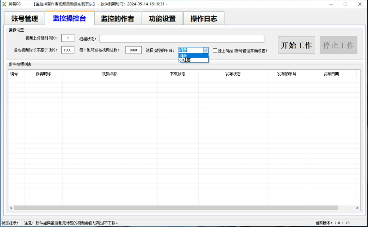Sort by the 作者昵称 column header

(x=43, y=74)
